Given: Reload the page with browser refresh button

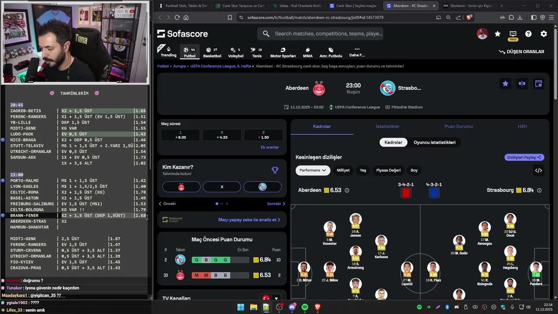Looking at the screenshot, I should click(177, 17).
